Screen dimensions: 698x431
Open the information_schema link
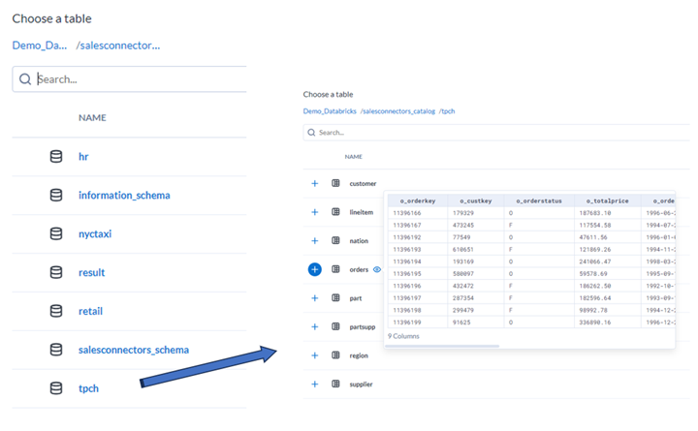click(124, 196)
